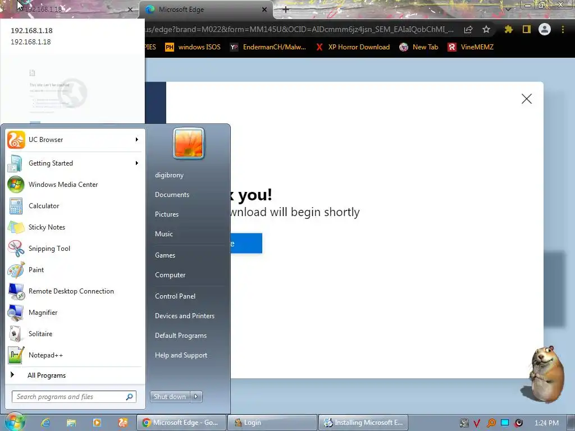The width and height of the screenshot is (575, 431).
Task: Open the UC Browser taskbar icon
Action: pyautogui.click(x=123, y=423)
